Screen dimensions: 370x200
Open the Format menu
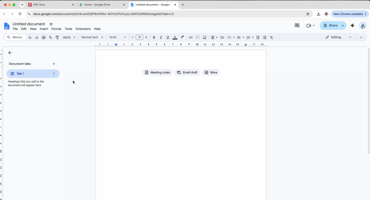click(56, 29)
